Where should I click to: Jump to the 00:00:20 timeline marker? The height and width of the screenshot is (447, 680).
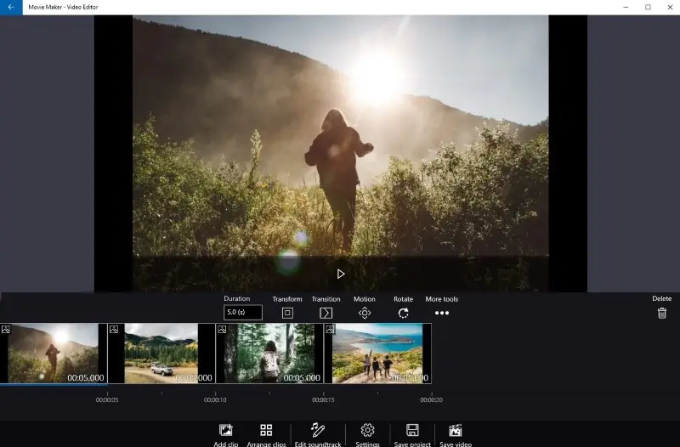click(x=431, y=399)
